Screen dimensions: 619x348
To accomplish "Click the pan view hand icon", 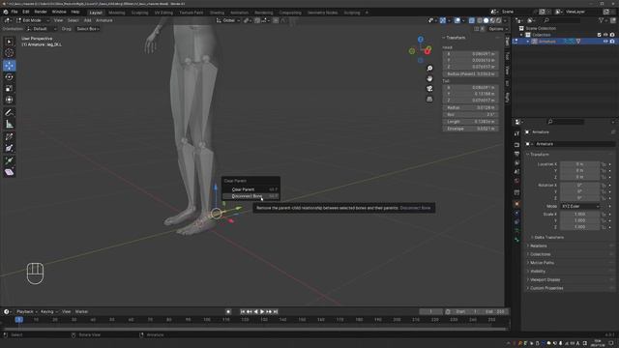I will click(429, 78).
